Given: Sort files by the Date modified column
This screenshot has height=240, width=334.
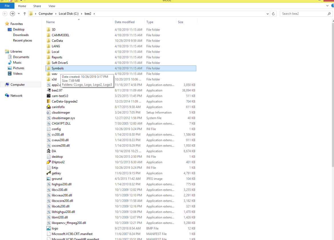Looking at the screenshot, I should tap(124, 22).
